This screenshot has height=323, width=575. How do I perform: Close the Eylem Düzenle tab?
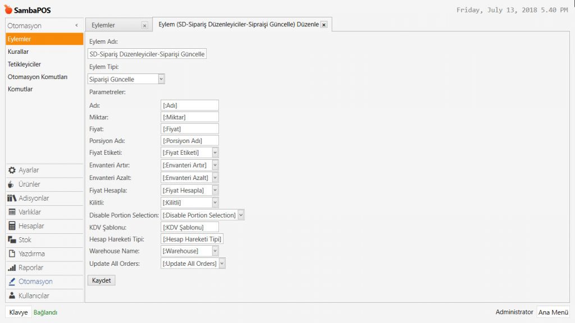coord(324,25)
